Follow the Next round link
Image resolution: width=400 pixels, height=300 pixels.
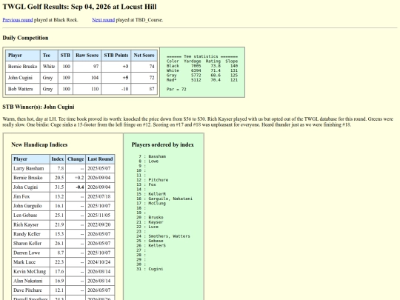103,20
